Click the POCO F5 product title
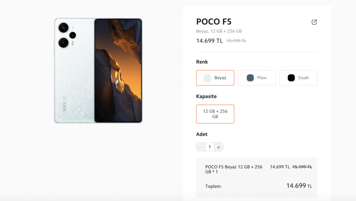The image size is (356, 201). click(213, 22)
